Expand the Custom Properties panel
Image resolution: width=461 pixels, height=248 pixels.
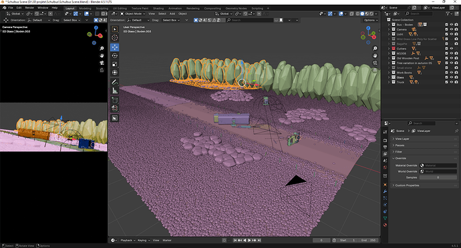(x=424, y=185)
